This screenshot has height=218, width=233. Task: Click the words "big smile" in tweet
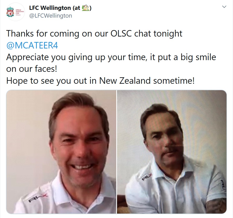click(198, 57)
